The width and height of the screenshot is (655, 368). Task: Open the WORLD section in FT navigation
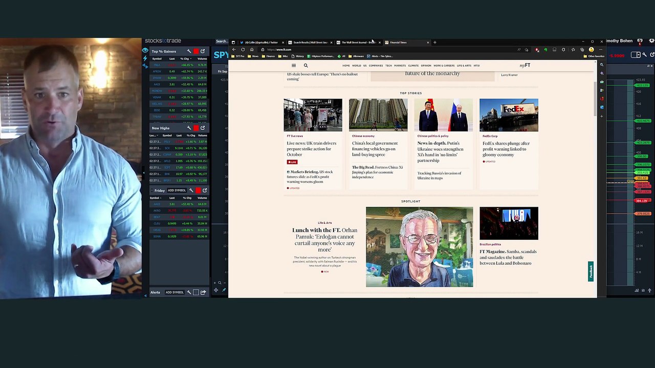click(x=357, y=65)
